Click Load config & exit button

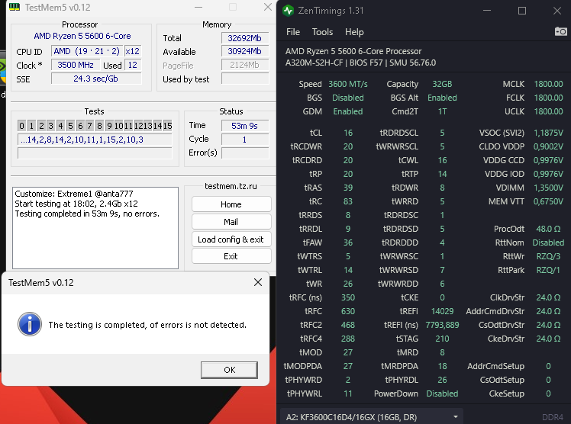point(231,239)
